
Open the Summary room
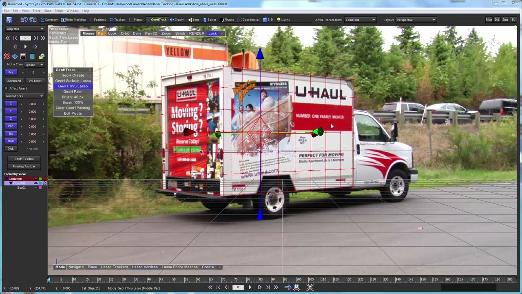coord(49,20)
